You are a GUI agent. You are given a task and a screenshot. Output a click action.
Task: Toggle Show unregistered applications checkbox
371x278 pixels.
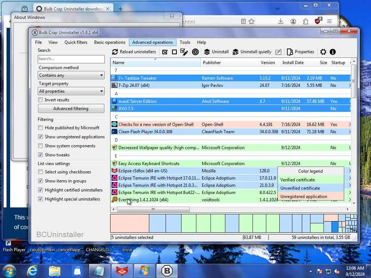41,136
